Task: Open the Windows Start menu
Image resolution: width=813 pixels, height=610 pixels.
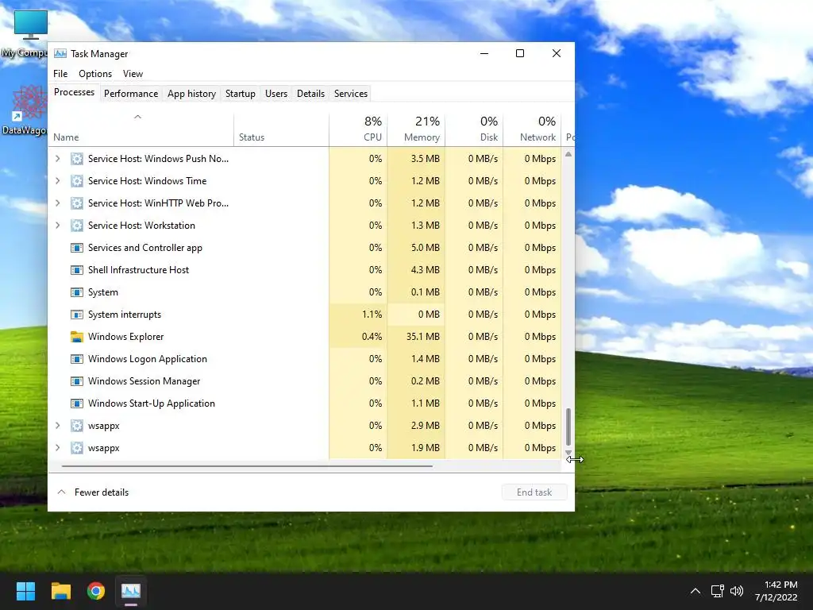Action: click(x=25, y=591)
